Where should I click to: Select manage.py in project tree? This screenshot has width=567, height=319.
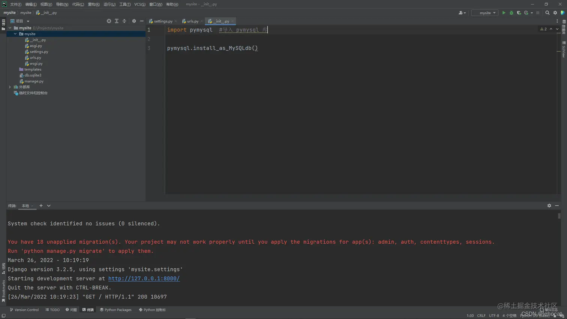pos(31,81)
